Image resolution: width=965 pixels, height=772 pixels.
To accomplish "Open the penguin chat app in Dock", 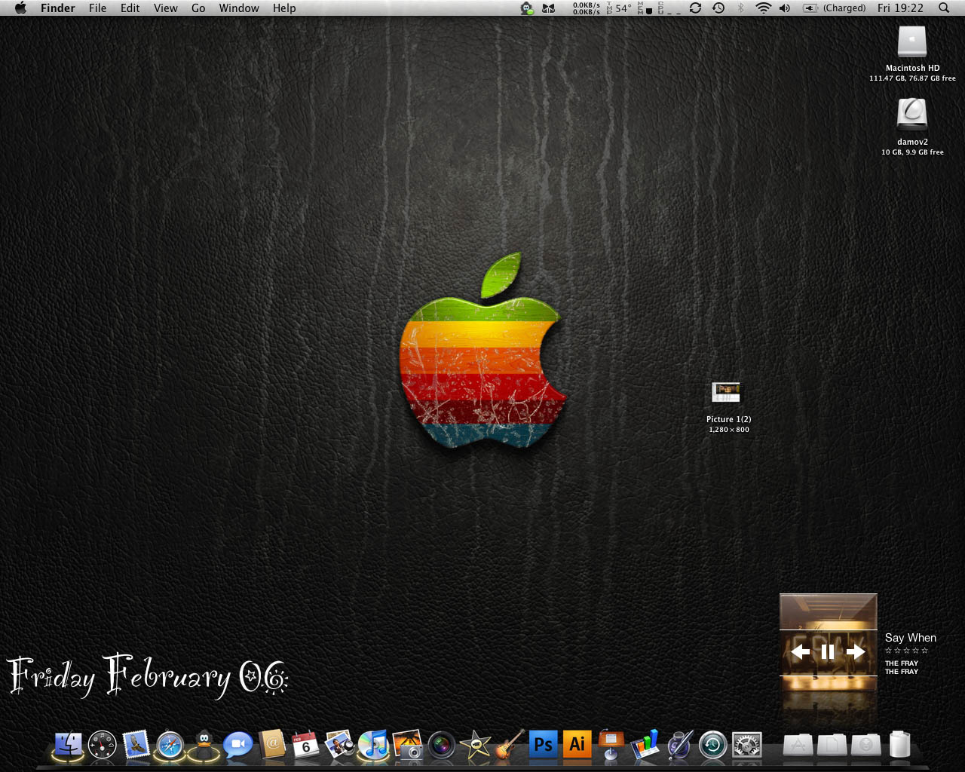I will 203,745.
